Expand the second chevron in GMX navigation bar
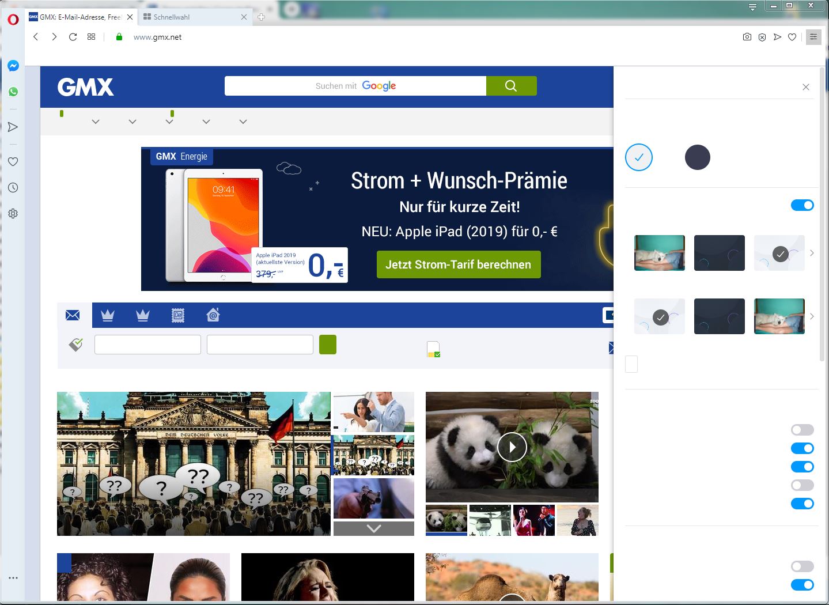This screenshot has width=829, height=605. pos(133,122)
